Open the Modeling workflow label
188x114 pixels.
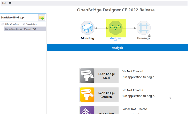point(87,38)
